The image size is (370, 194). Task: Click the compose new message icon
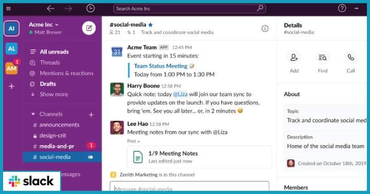(89, 28)
